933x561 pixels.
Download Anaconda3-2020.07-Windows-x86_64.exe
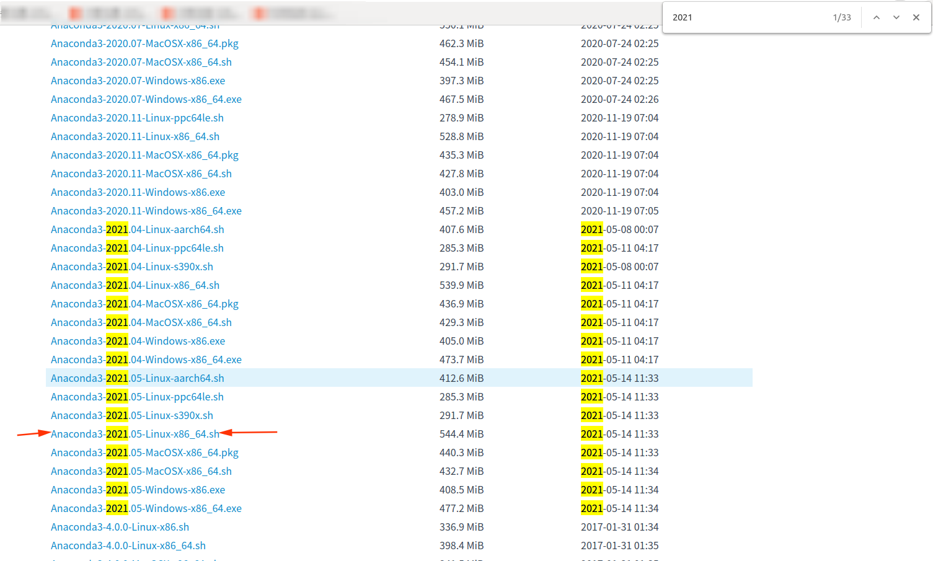[146, 99]
